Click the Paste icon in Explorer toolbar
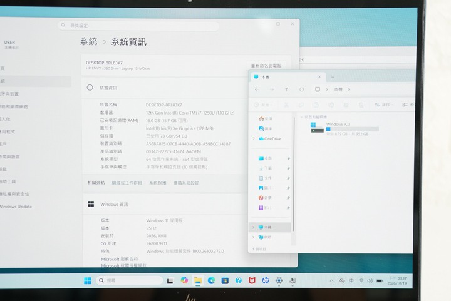Viewport: 451px width, 301px height. [x=316, y=105]
